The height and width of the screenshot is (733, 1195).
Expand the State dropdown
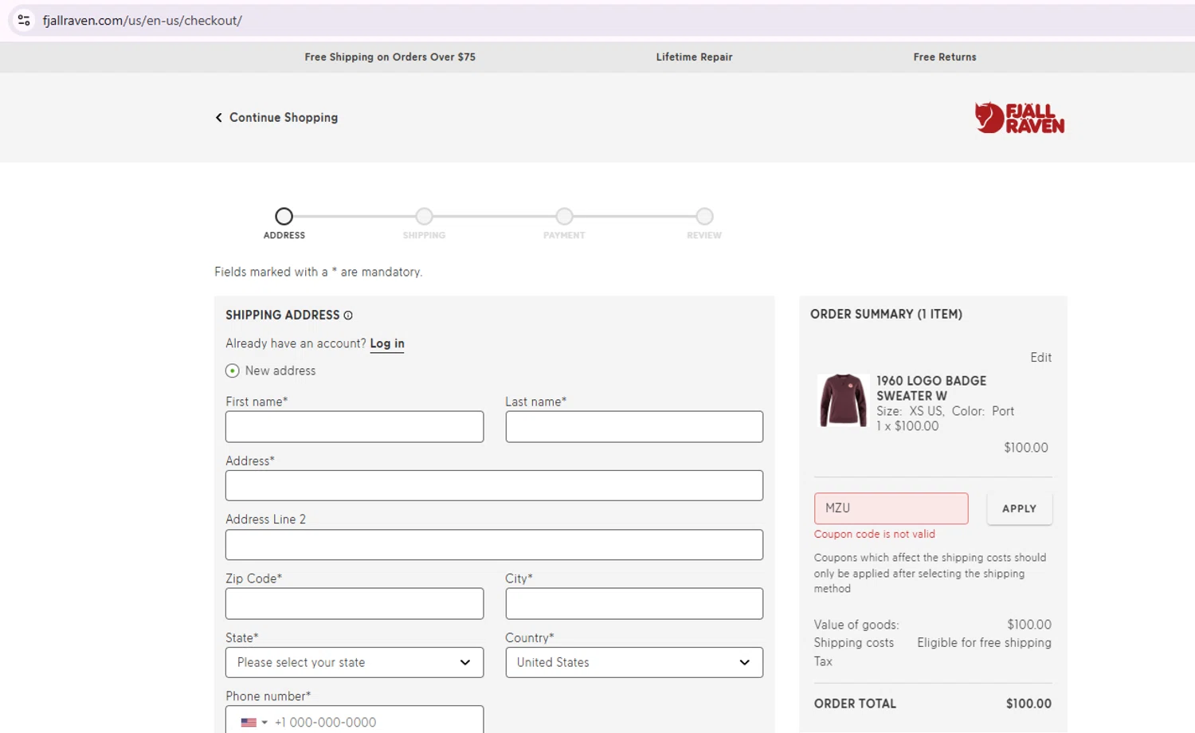tap(355, 662)
